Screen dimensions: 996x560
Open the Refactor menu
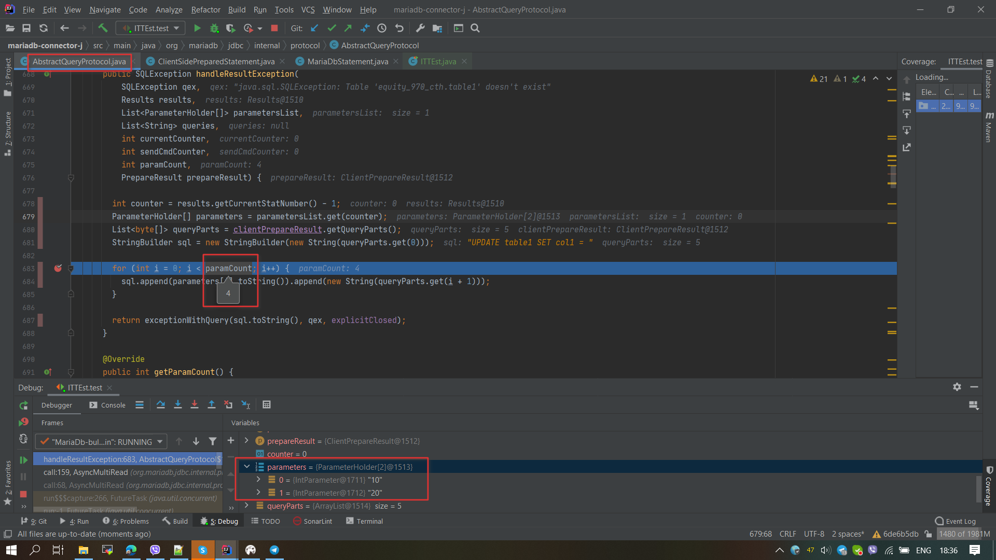[205, 9]
